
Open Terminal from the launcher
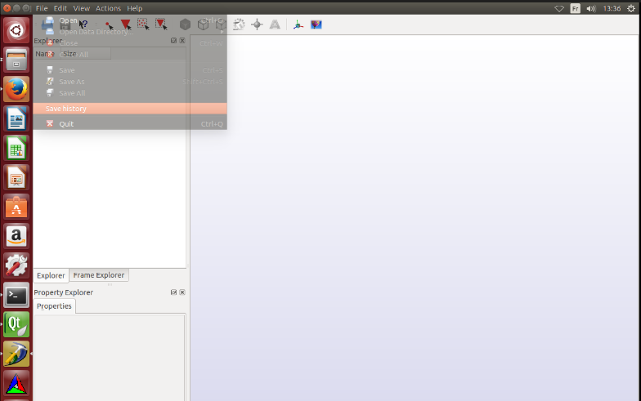pyautogui.click(x=16, y=296)
